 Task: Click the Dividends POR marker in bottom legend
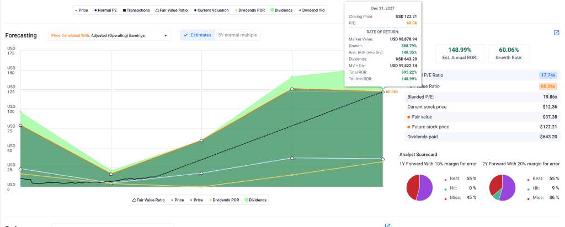(x=209, y=200)
